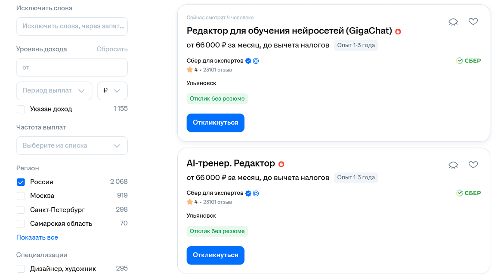The width and height of the screenshot is (501, 274).
Task: Check the Москва region checkbox
Action: point(21,196)
